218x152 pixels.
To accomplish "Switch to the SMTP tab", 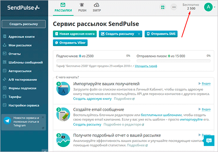I will coord(97,7).
